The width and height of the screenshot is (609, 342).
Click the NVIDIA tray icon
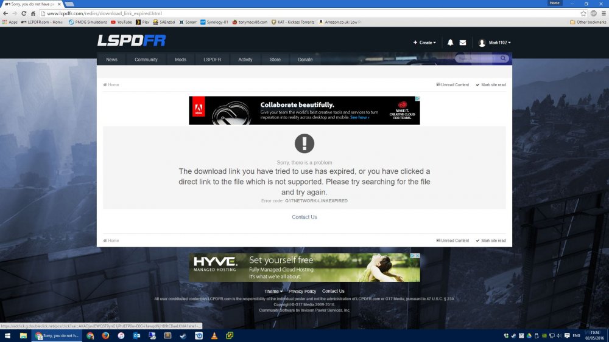coord(544,335)
